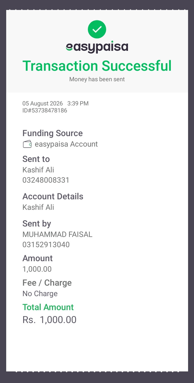Click recipient number 03248008331
This screenshot has height=383, width=194.
click(x=46, y=180)
